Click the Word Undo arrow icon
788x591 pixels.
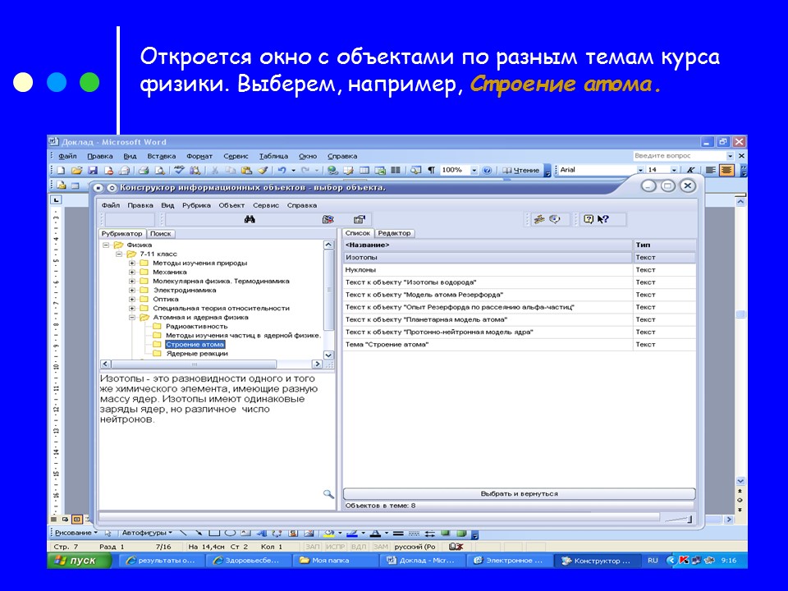tap(282, 170)
